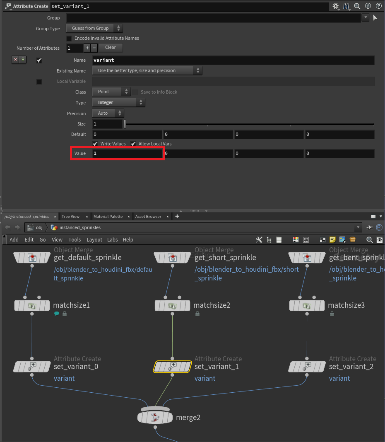
Task: Open the Type dropdown showing Integer
Action: (x=118, y=102)
